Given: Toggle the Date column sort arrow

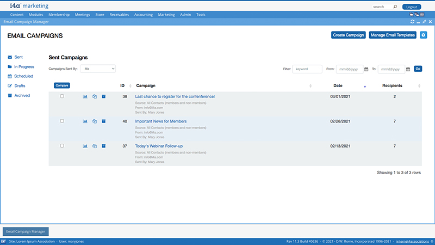Looking at the screenshot, I should [x=365, y=87].
